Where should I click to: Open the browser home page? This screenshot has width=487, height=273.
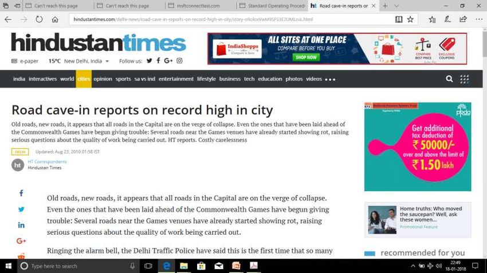(x=55, y=19)
